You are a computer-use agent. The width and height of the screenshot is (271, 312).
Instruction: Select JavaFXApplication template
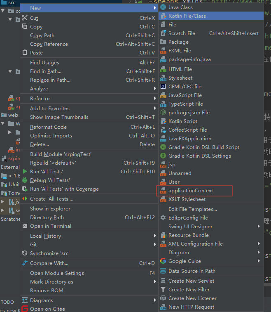[211, 139]
